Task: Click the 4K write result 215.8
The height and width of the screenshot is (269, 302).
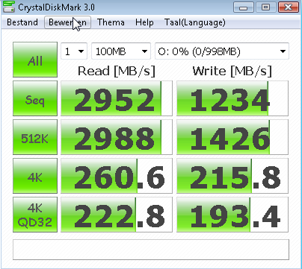Action: pyautogui.click(x=232, y=176)
